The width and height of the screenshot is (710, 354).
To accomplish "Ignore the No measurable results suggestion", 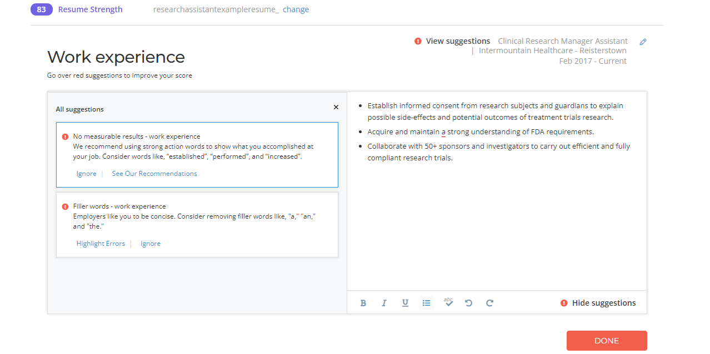I will tap(86, 174).
